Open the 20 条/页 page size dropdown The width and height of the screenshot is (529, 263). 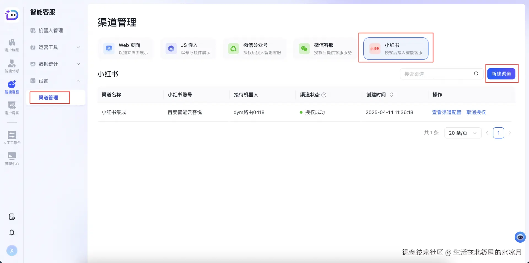coord(463,133)
